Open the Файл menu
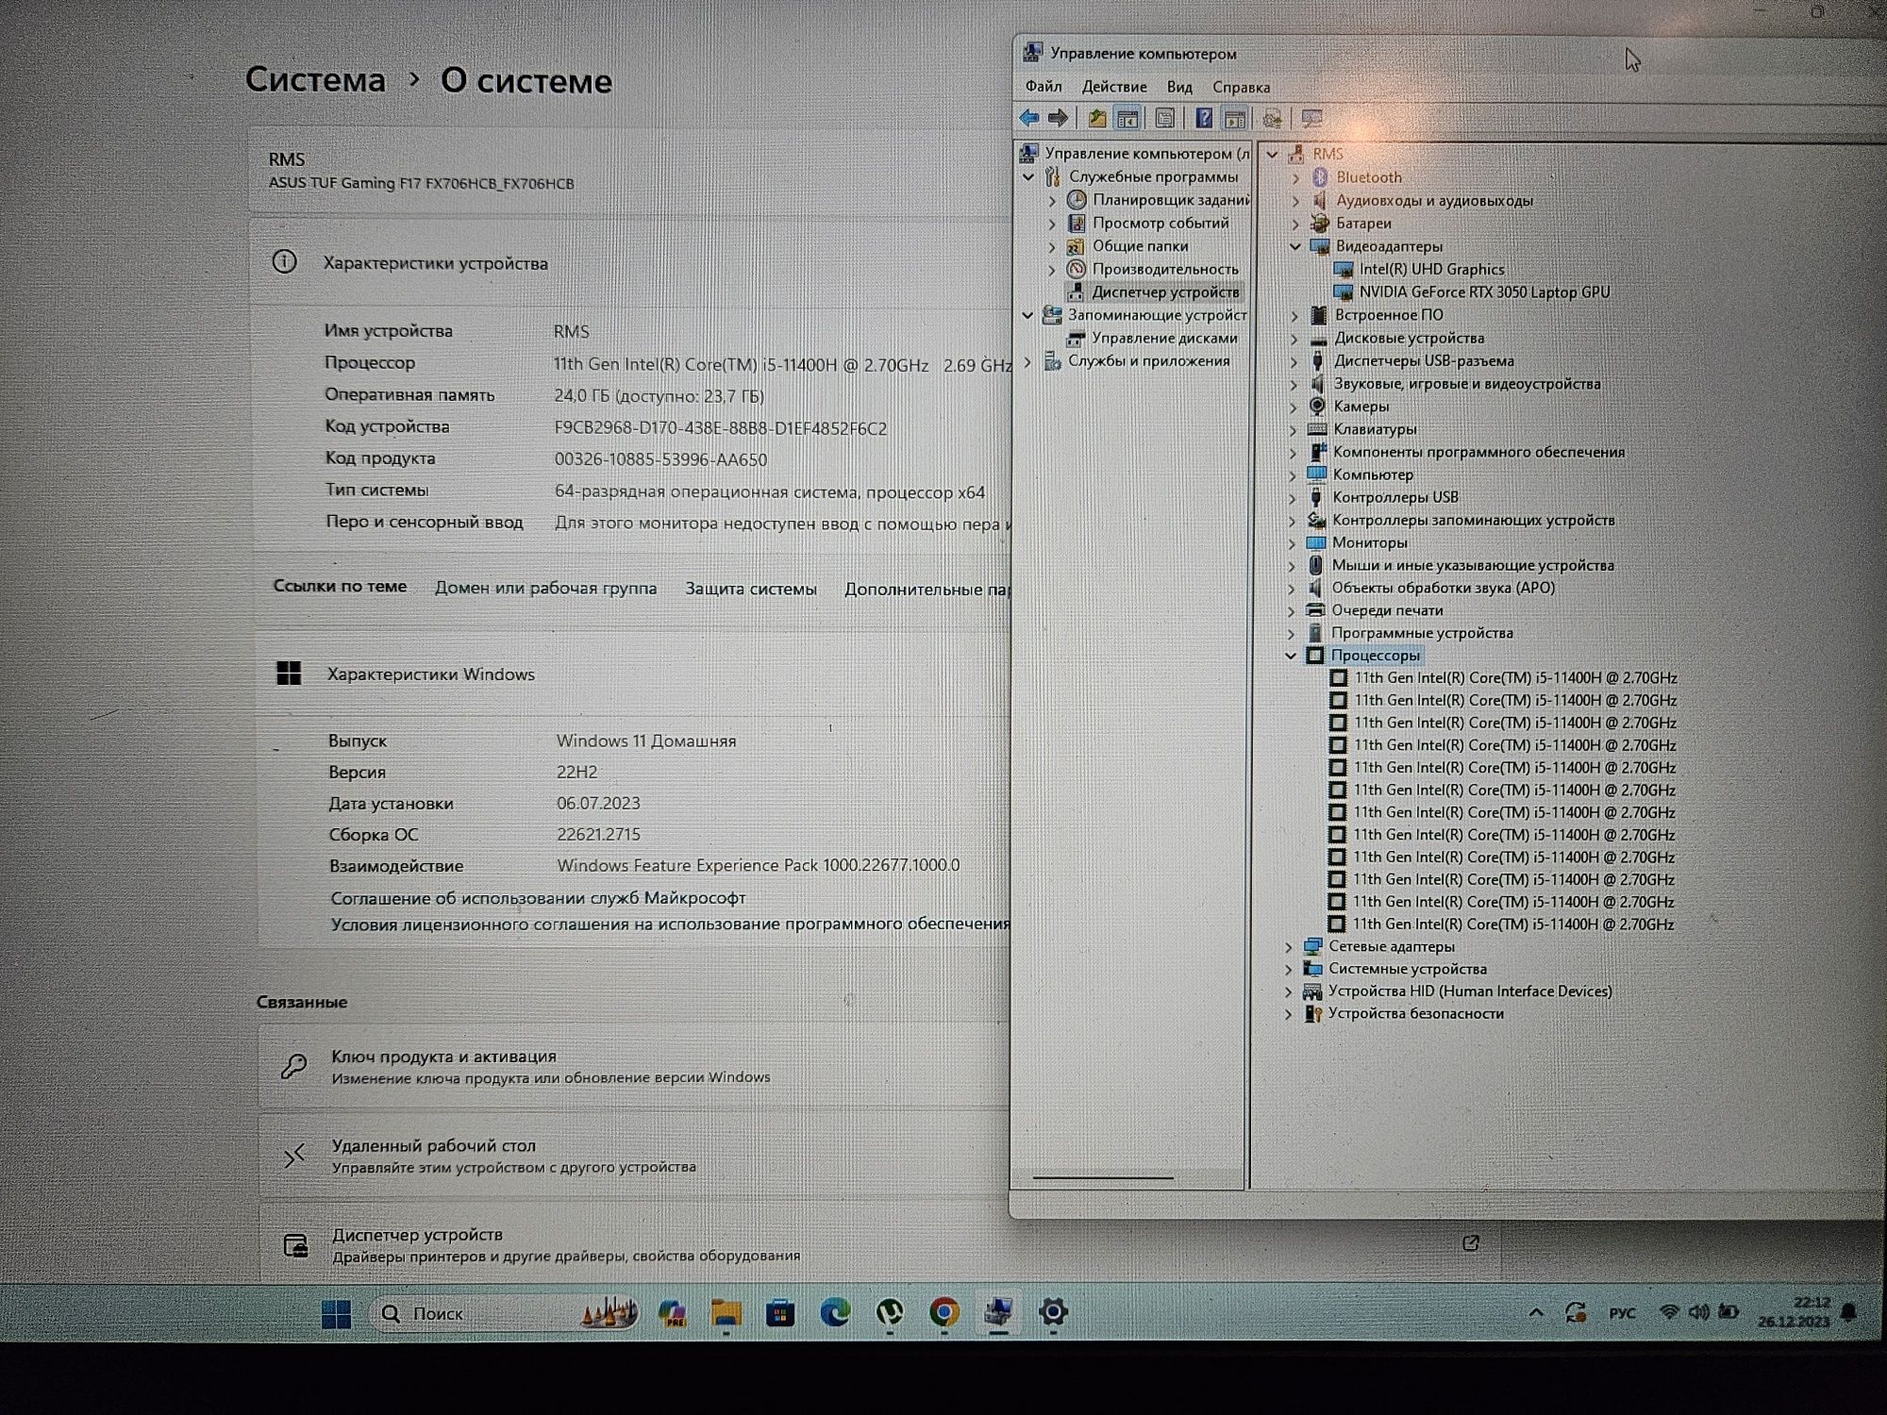The width and height of the screenshot is (1887, 1415). point(1044,86)
